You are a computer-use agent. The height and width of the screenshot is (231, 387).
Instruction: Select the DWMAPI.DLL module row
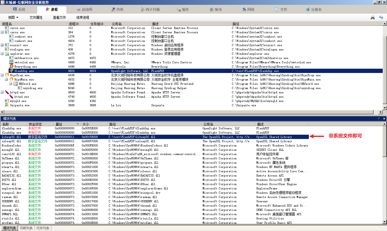[155, 214]
